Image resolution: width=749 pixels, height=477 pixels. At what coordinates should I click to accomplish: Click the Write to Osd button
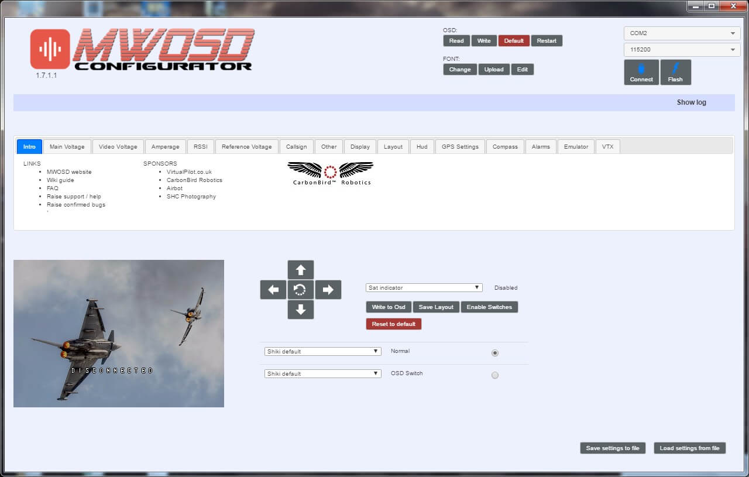point(389,307)
